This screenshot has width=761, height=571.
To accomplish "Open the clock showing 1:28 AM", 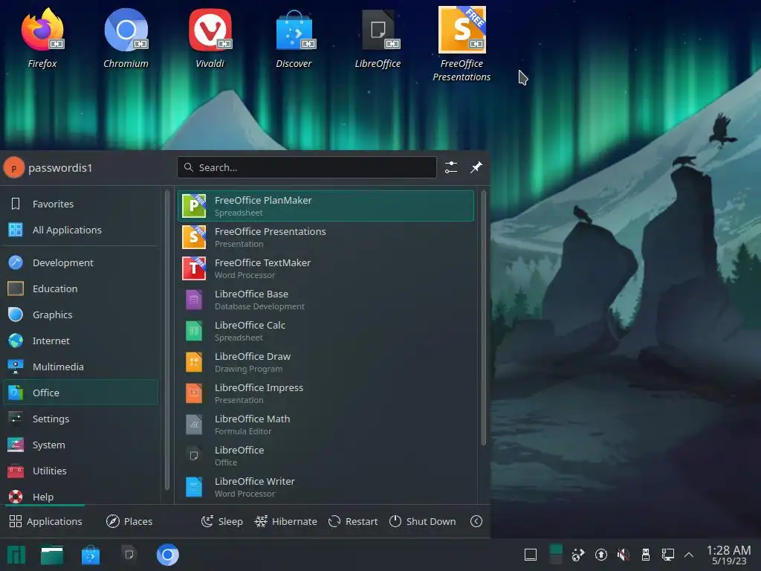I will (728, 555).
